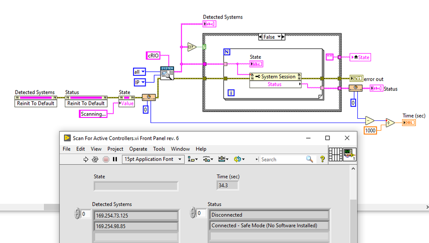Screen dimensions: 429x243
Task: Click the System Session property node
Action: [276, 77]
